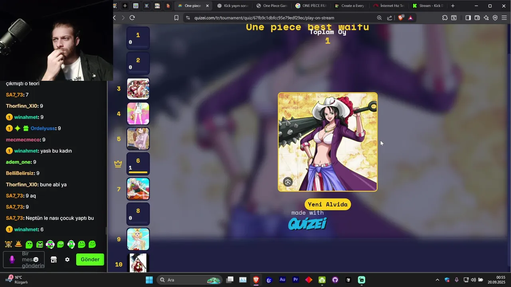Screen dimensions: 511x287
Task: Click the purple microphone in chat input
Action: [12, 259]
